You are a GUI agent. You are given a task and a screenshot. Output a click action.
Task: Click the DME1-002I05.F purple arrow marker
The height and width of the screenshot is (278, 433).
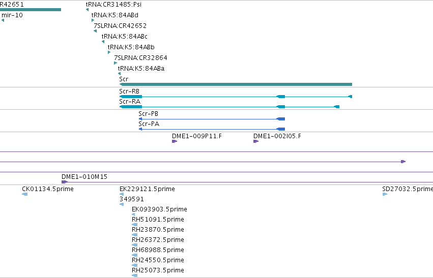tap(256, 141)
